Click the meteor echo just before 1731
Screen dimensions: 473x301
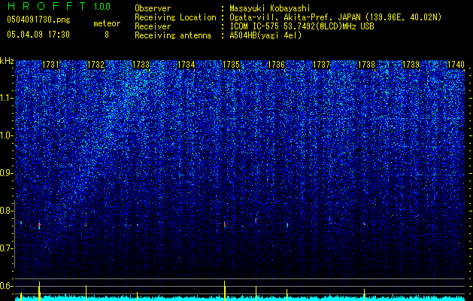(x=39, y=226)
